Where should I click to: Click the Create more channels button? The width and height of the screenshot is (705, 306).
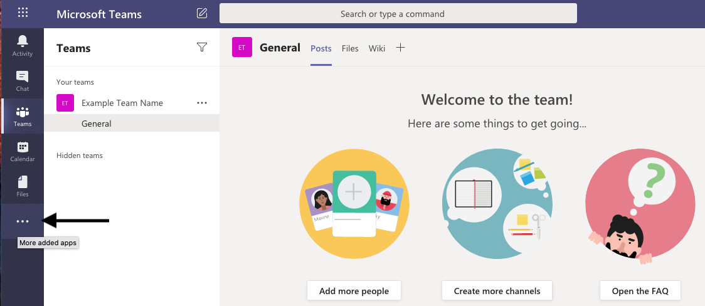click(x=497, y=291)
